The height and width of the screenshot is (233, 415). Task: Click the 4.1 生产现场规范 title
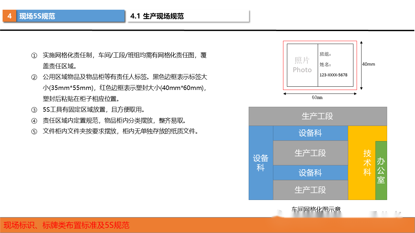point(157,16)
